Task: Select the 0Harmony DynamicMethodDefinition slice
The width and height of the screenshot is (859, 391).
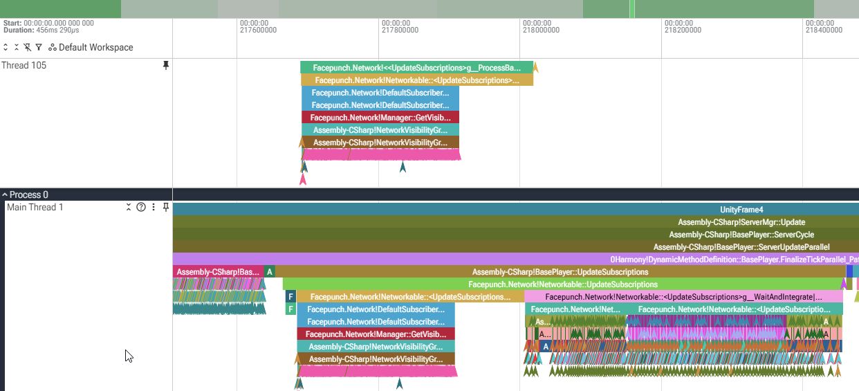Action: tap(515, 260)
